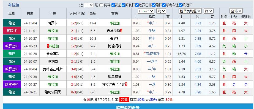This screenshot has width=254, height=109.
Task: Click away team 里奥阿维
Action: 115,77
